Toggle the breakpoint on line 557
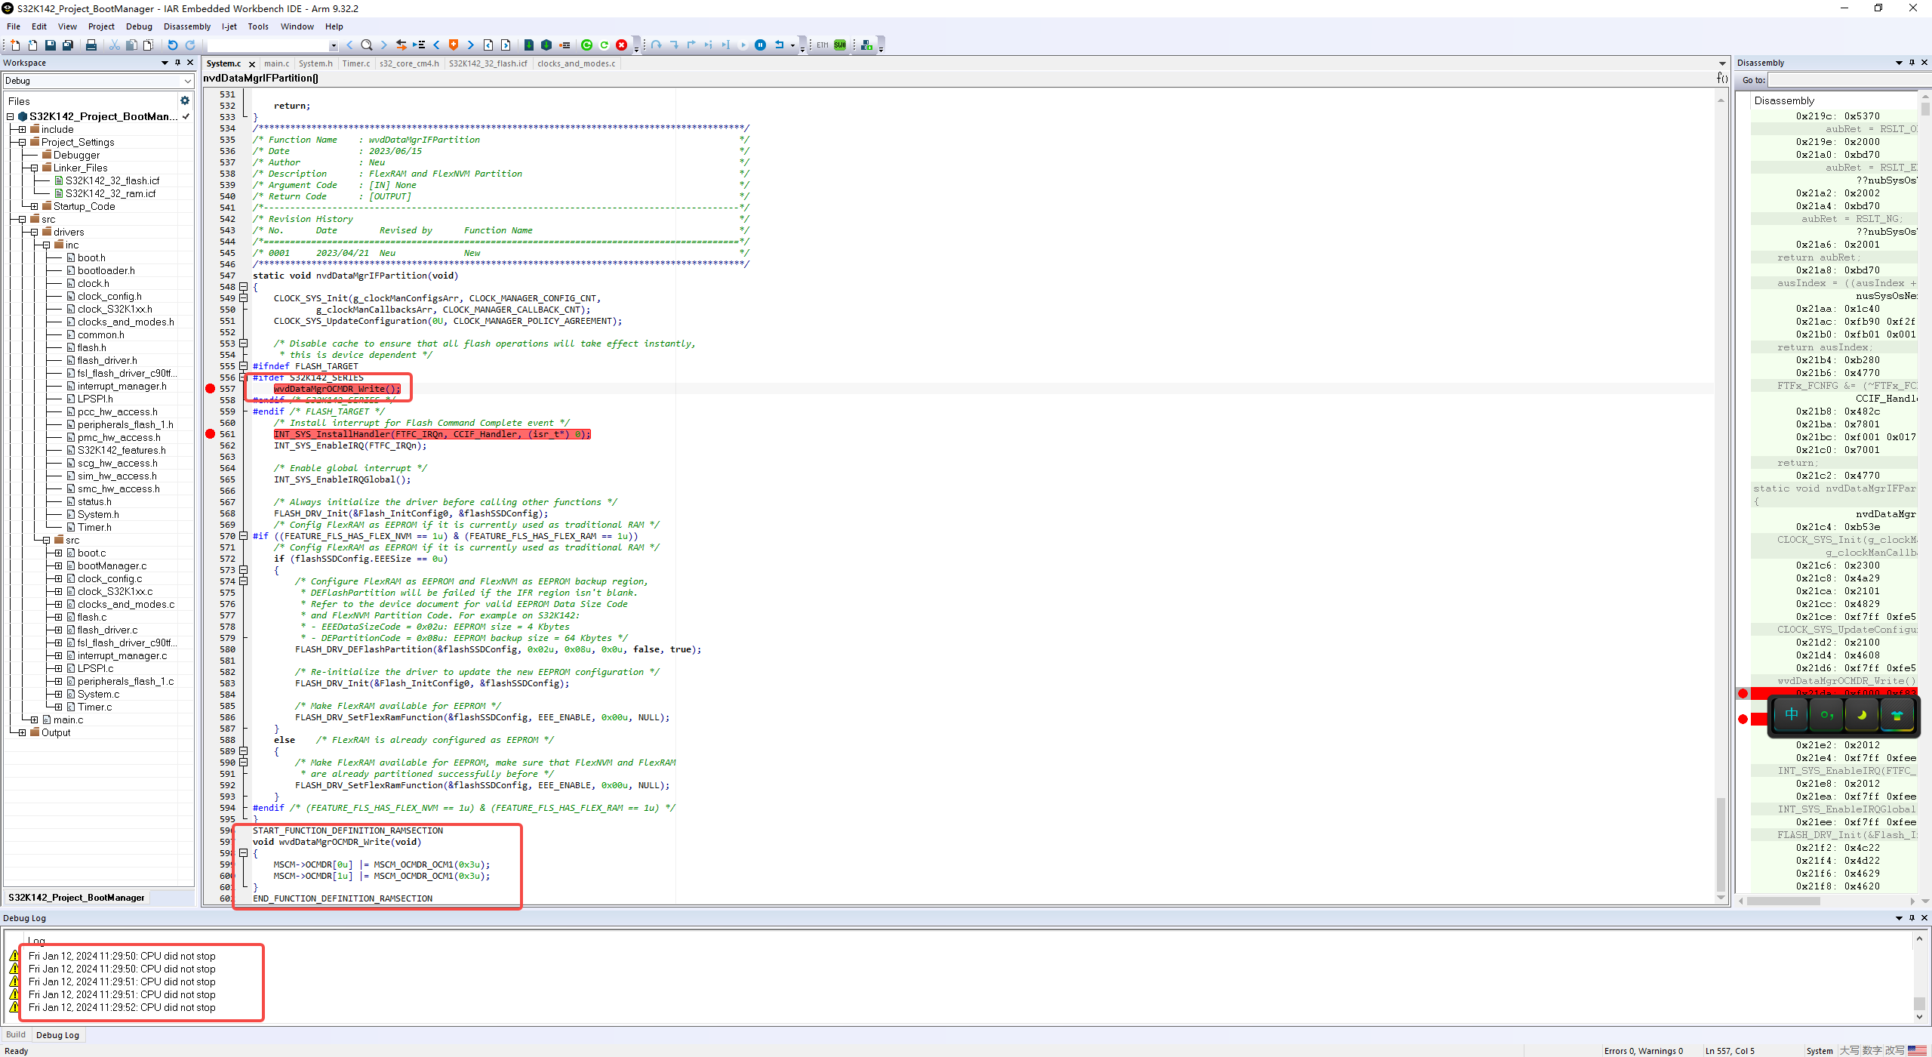Viewport: 1932px width, 1057px height. [211, 388]
